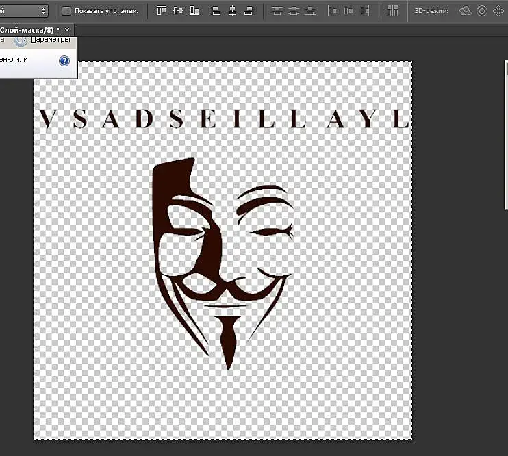This screenshot has height=456, width=508.
Task: Select the 3D rotate mode icon
Action: click(x=466, y=11)
